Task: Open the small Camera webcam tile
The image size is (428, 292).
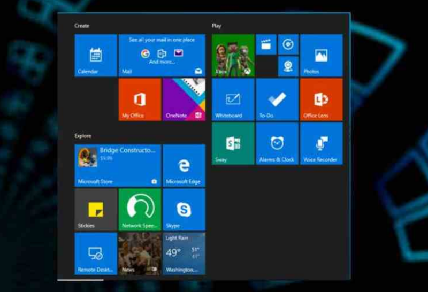Action: pyautogui.click(x=288, y=66)
